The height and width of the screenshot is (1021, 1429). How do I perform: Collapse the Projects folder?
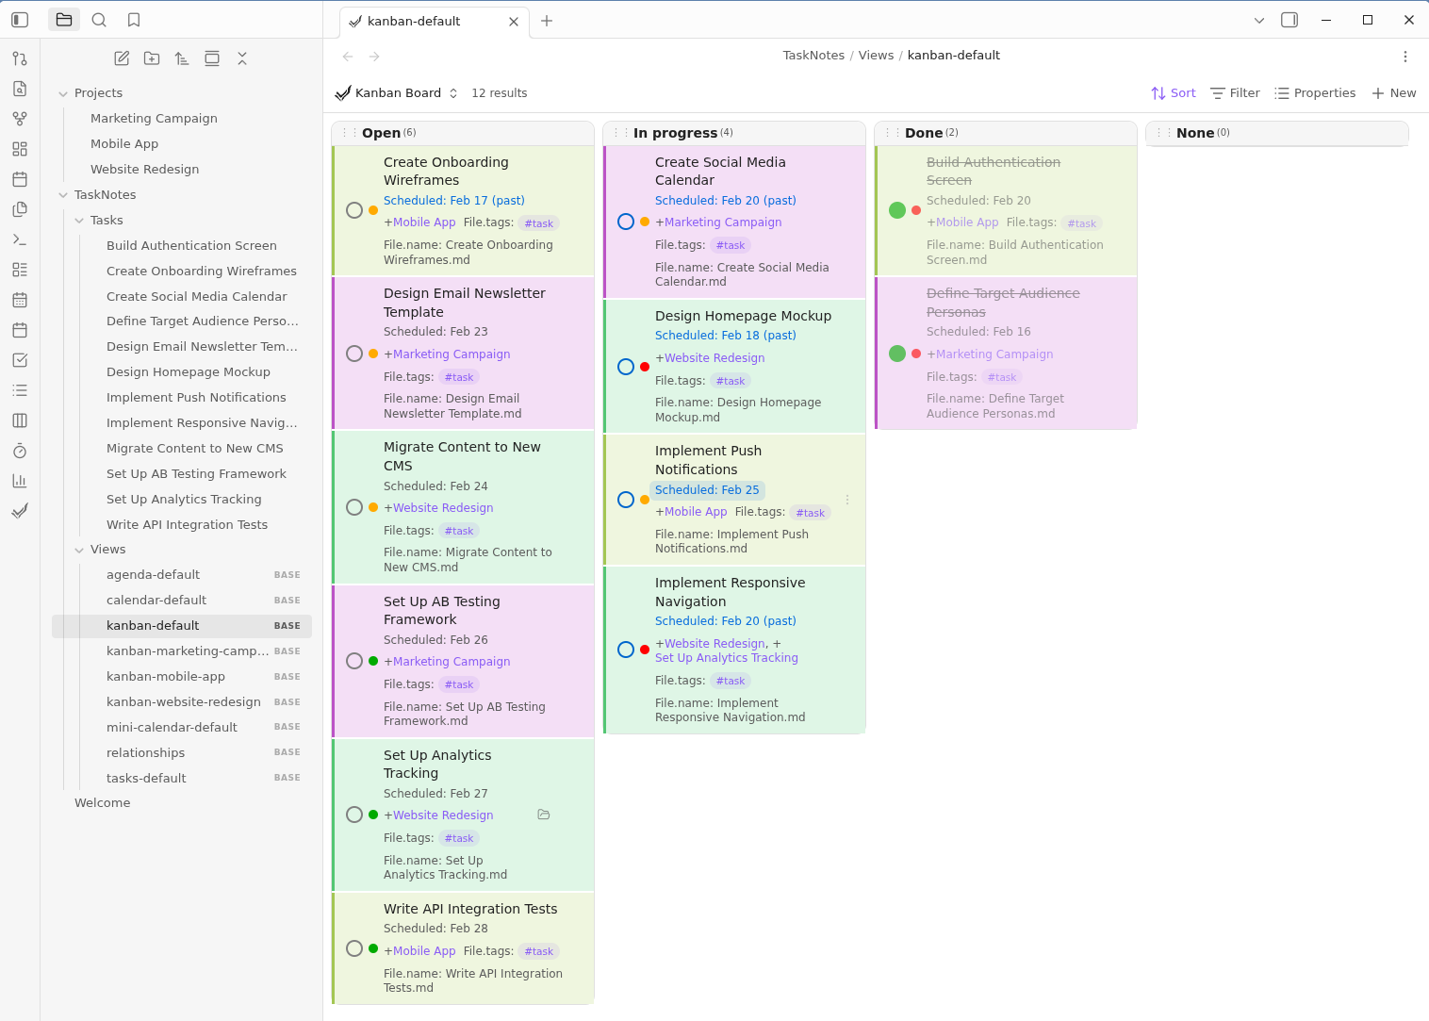tap(63, 93)
